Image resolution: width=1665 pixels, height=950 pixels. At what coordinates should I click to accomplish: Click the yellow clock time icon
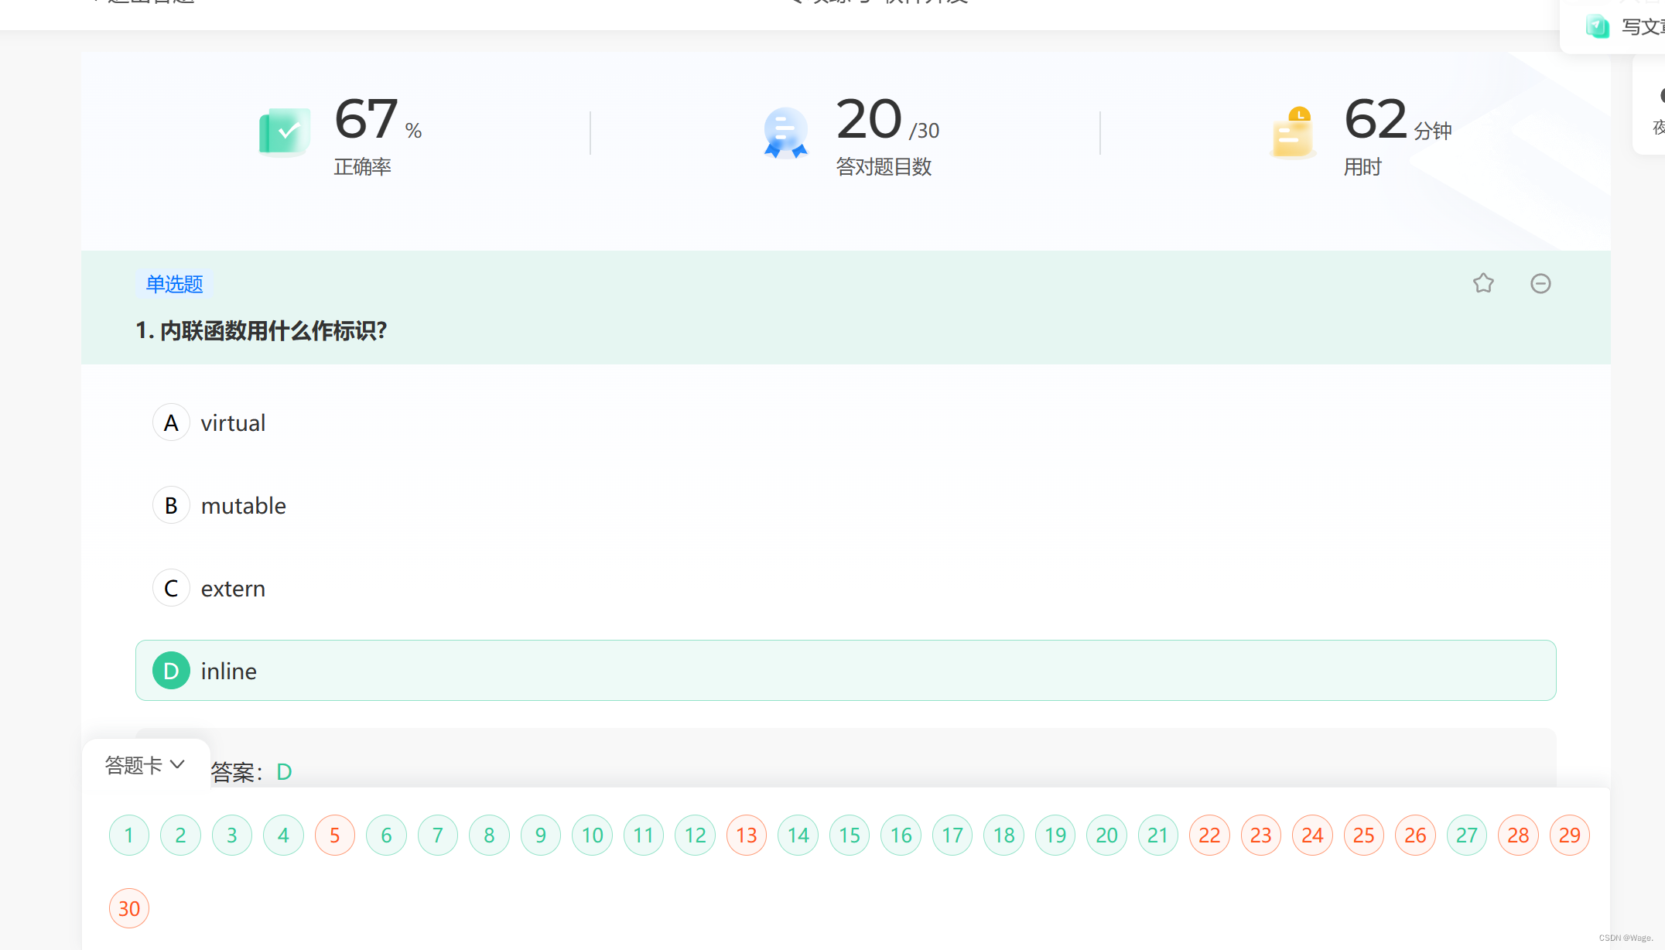(1292, 133)
